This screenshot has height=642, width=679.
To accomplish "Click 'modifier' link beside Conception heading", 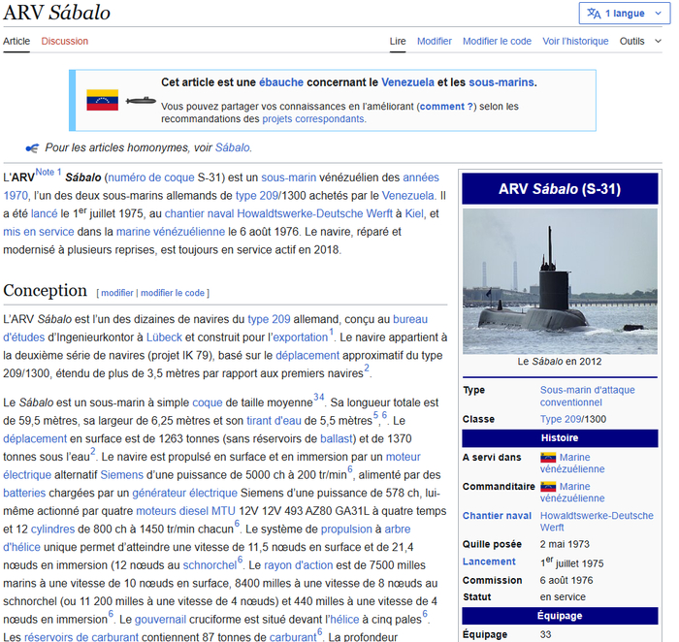I will click(x=117, y=293).
